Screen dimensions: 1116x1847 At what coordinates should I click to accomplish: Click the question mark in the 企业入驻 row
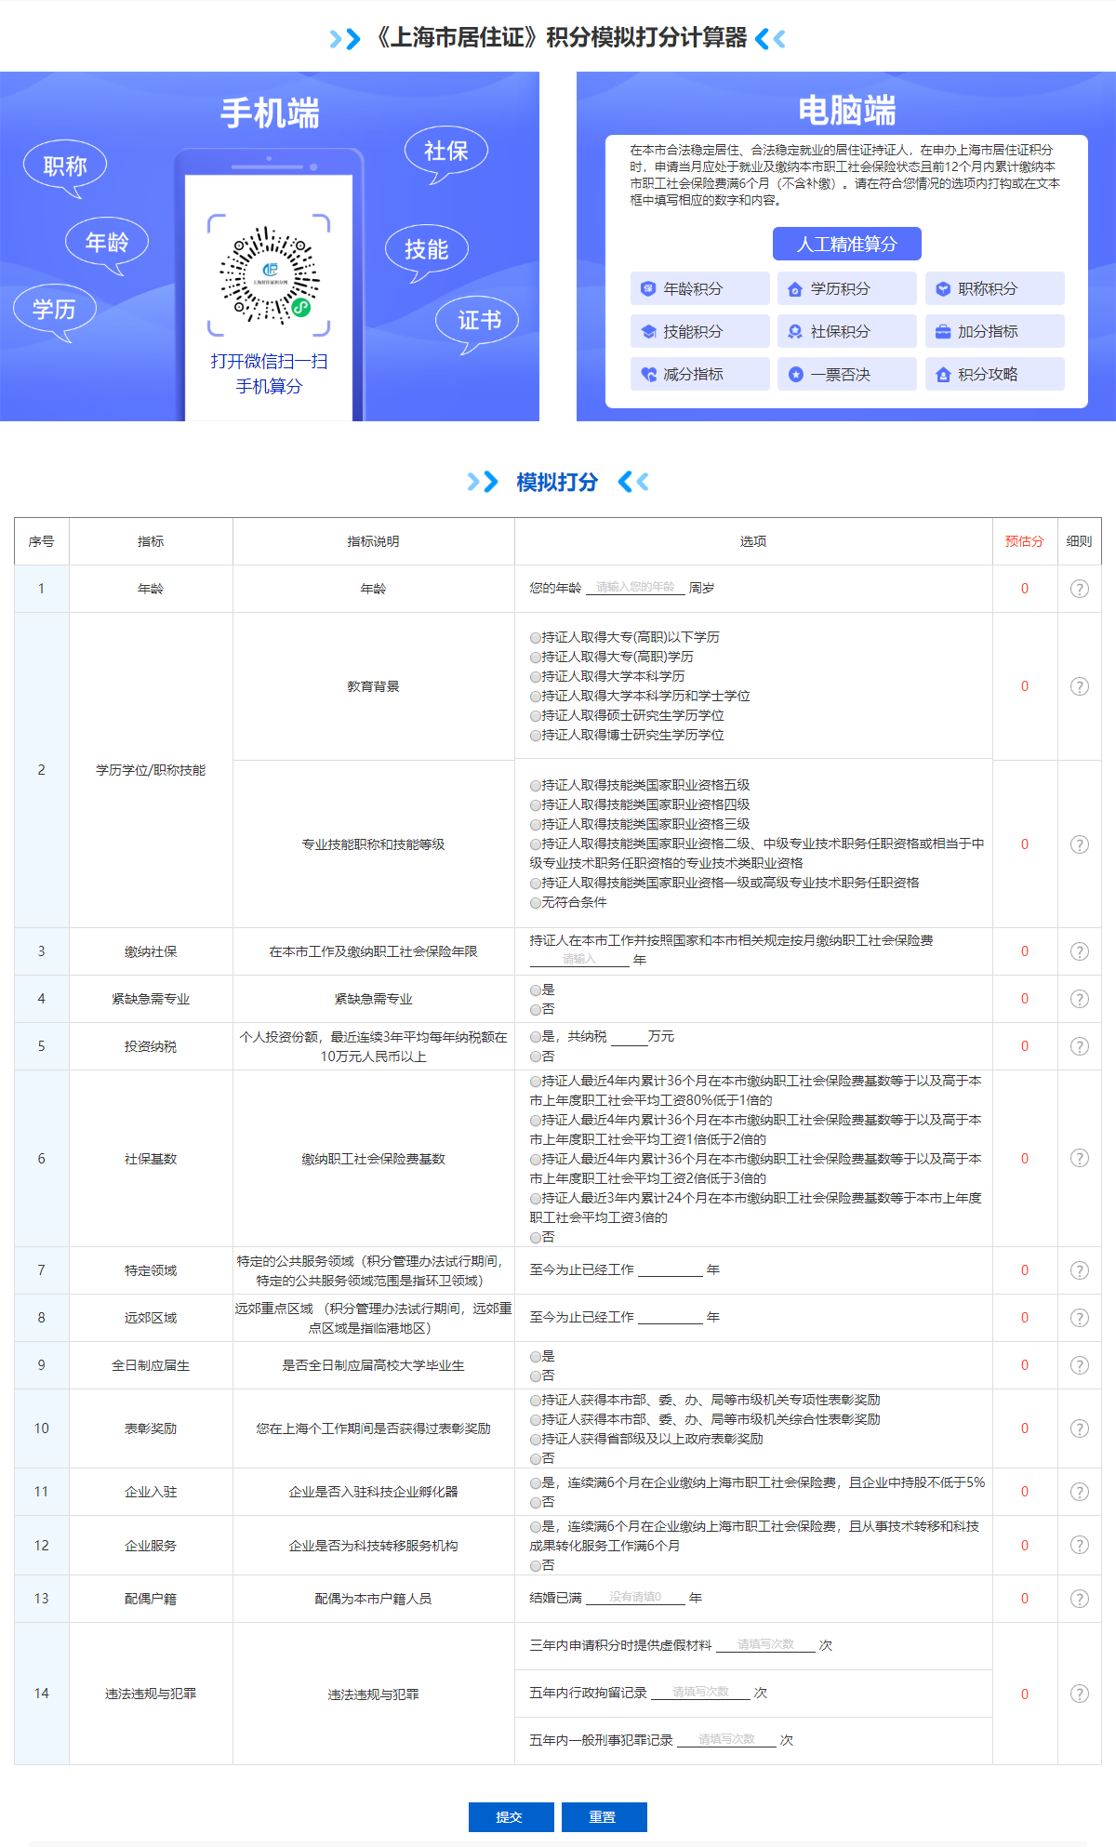(1079, 1492)
